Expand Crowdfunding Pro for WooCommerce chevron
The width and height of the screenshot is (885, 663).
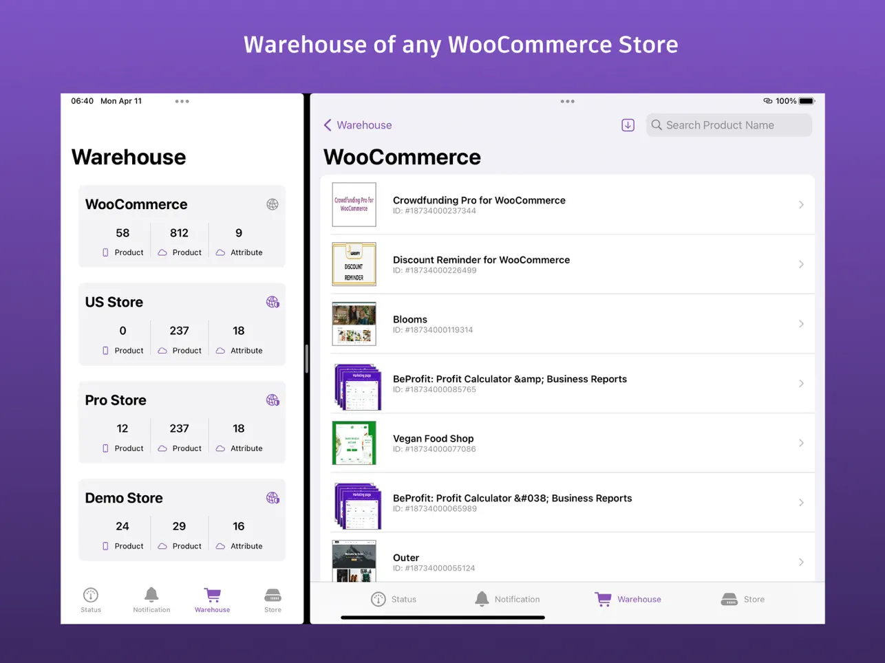tap(801, 205)
